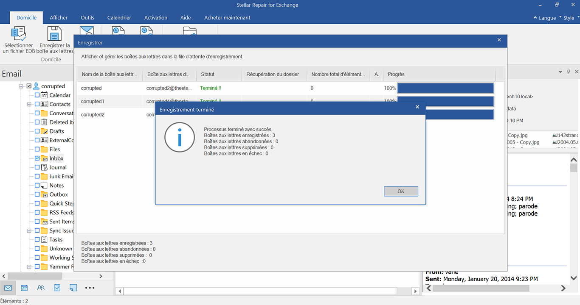Click the Sélectionner un fichier EDB icon
This screenshot has width=580, height=305.
pyautogui.click(x=18, y=34)
